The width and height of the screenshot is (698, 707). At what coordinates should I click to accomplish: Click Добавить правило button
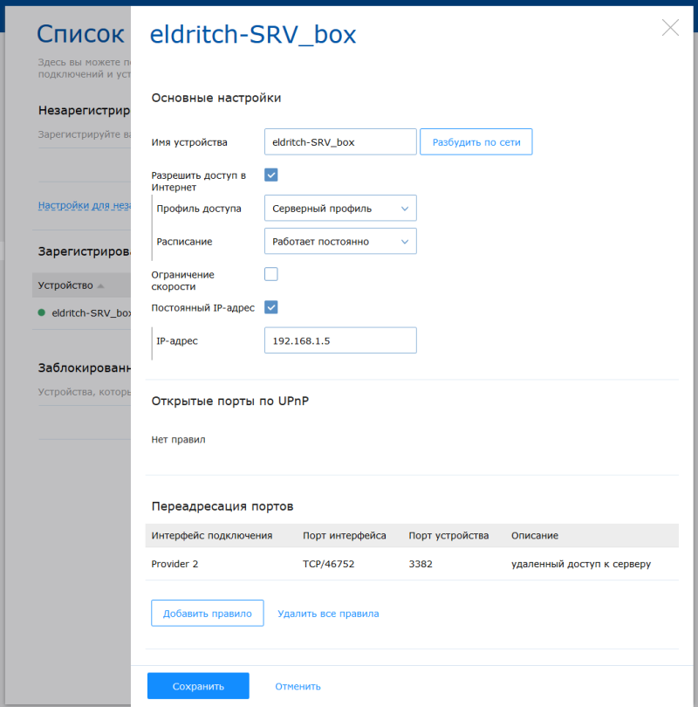point(208,614)
